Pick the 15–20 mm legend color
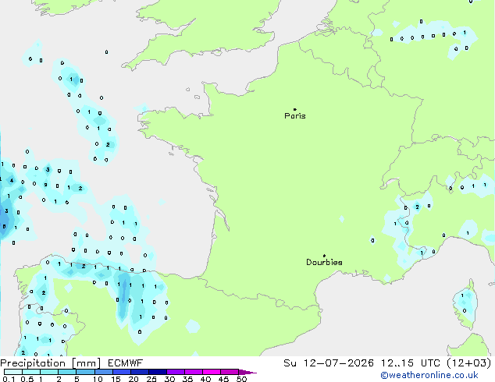This screenshot has width=495, height=382. 122,372
